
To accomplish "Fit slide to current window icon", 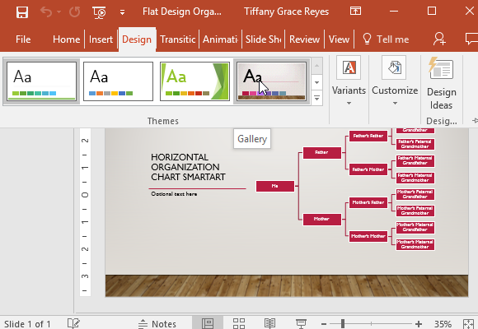I will [x=468, y=324].
